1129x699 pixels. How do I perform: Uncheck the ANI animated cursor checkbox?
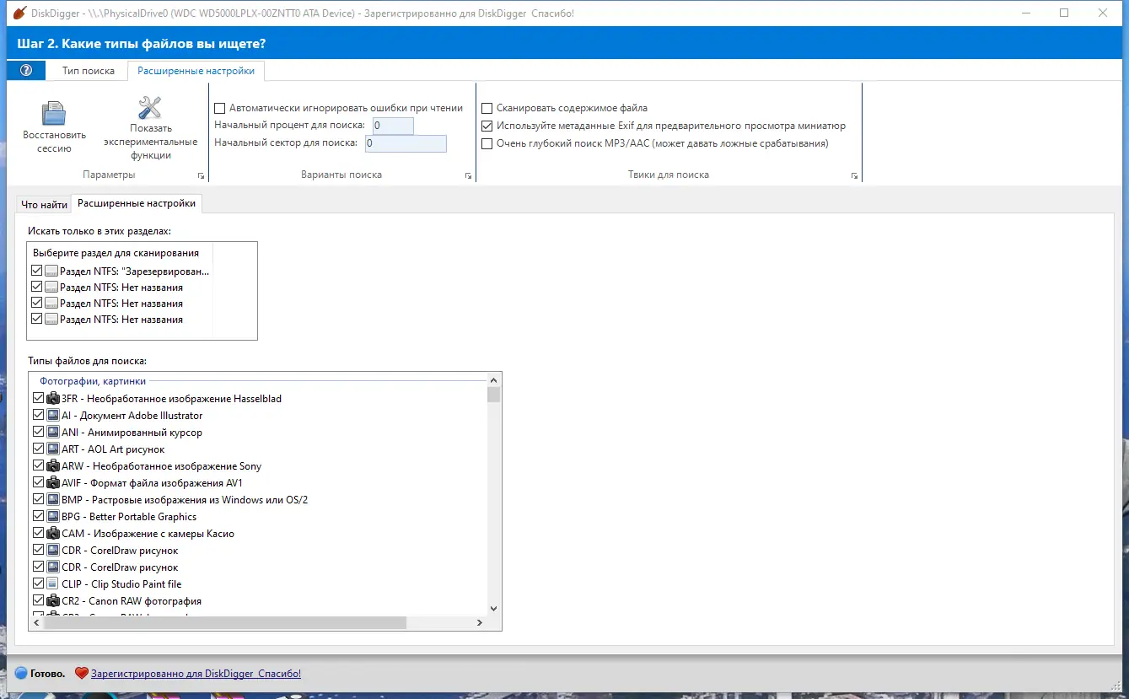tap(38, 432)
